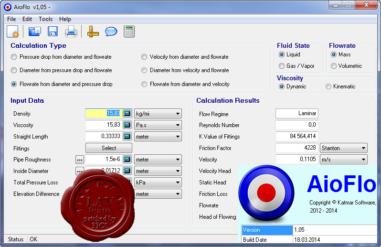Open the Viscosity units Pa.s dropdown
381x247 pixels.
(158, 125)
